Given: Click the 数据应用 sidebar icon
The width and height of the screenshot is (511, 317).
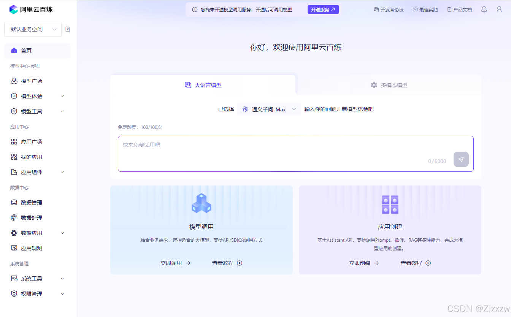Looking at the screenshot, I should 14,233.
